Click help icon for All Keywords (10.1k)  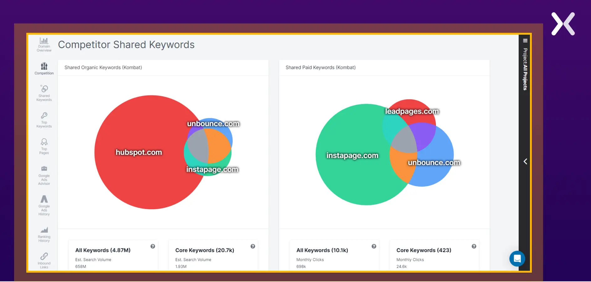click(x=374, y=246)
